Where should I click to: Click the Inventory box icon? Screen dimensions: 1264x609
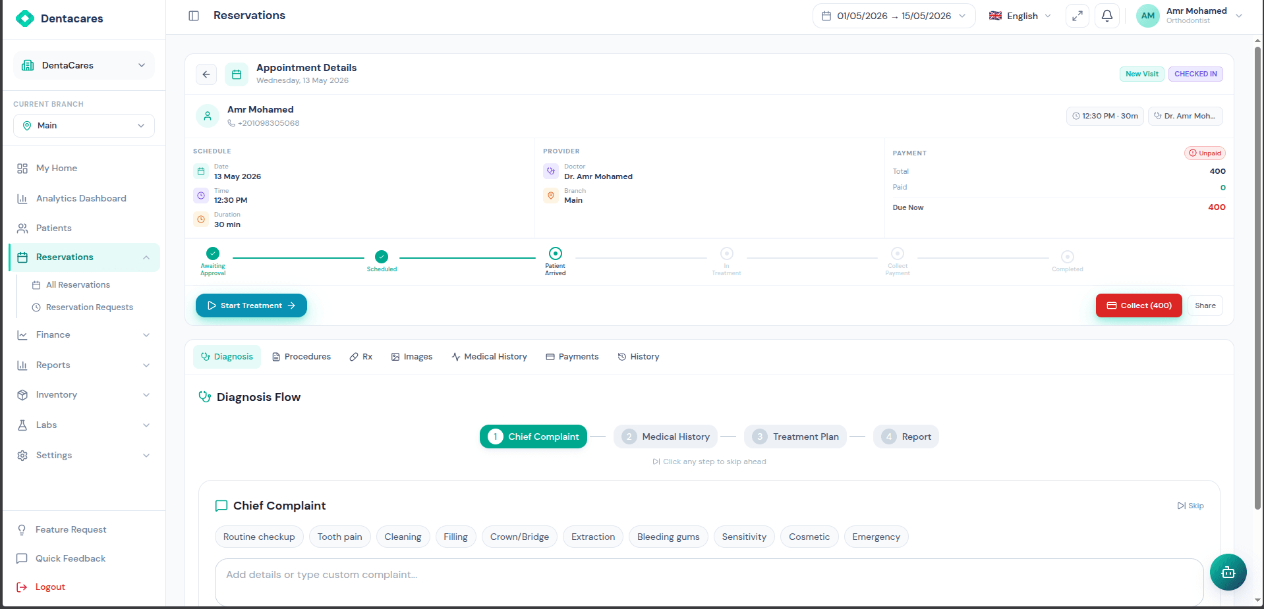[x=22, y=395]
